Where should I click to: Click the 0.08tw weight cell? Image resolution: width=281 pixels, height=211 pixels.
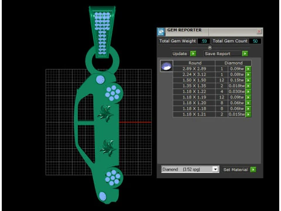(x=237, y=74)
